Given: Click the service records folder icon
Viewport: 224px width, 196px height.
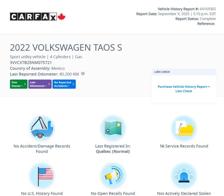Looking at the screenshot, I should [x=184, y=128].
